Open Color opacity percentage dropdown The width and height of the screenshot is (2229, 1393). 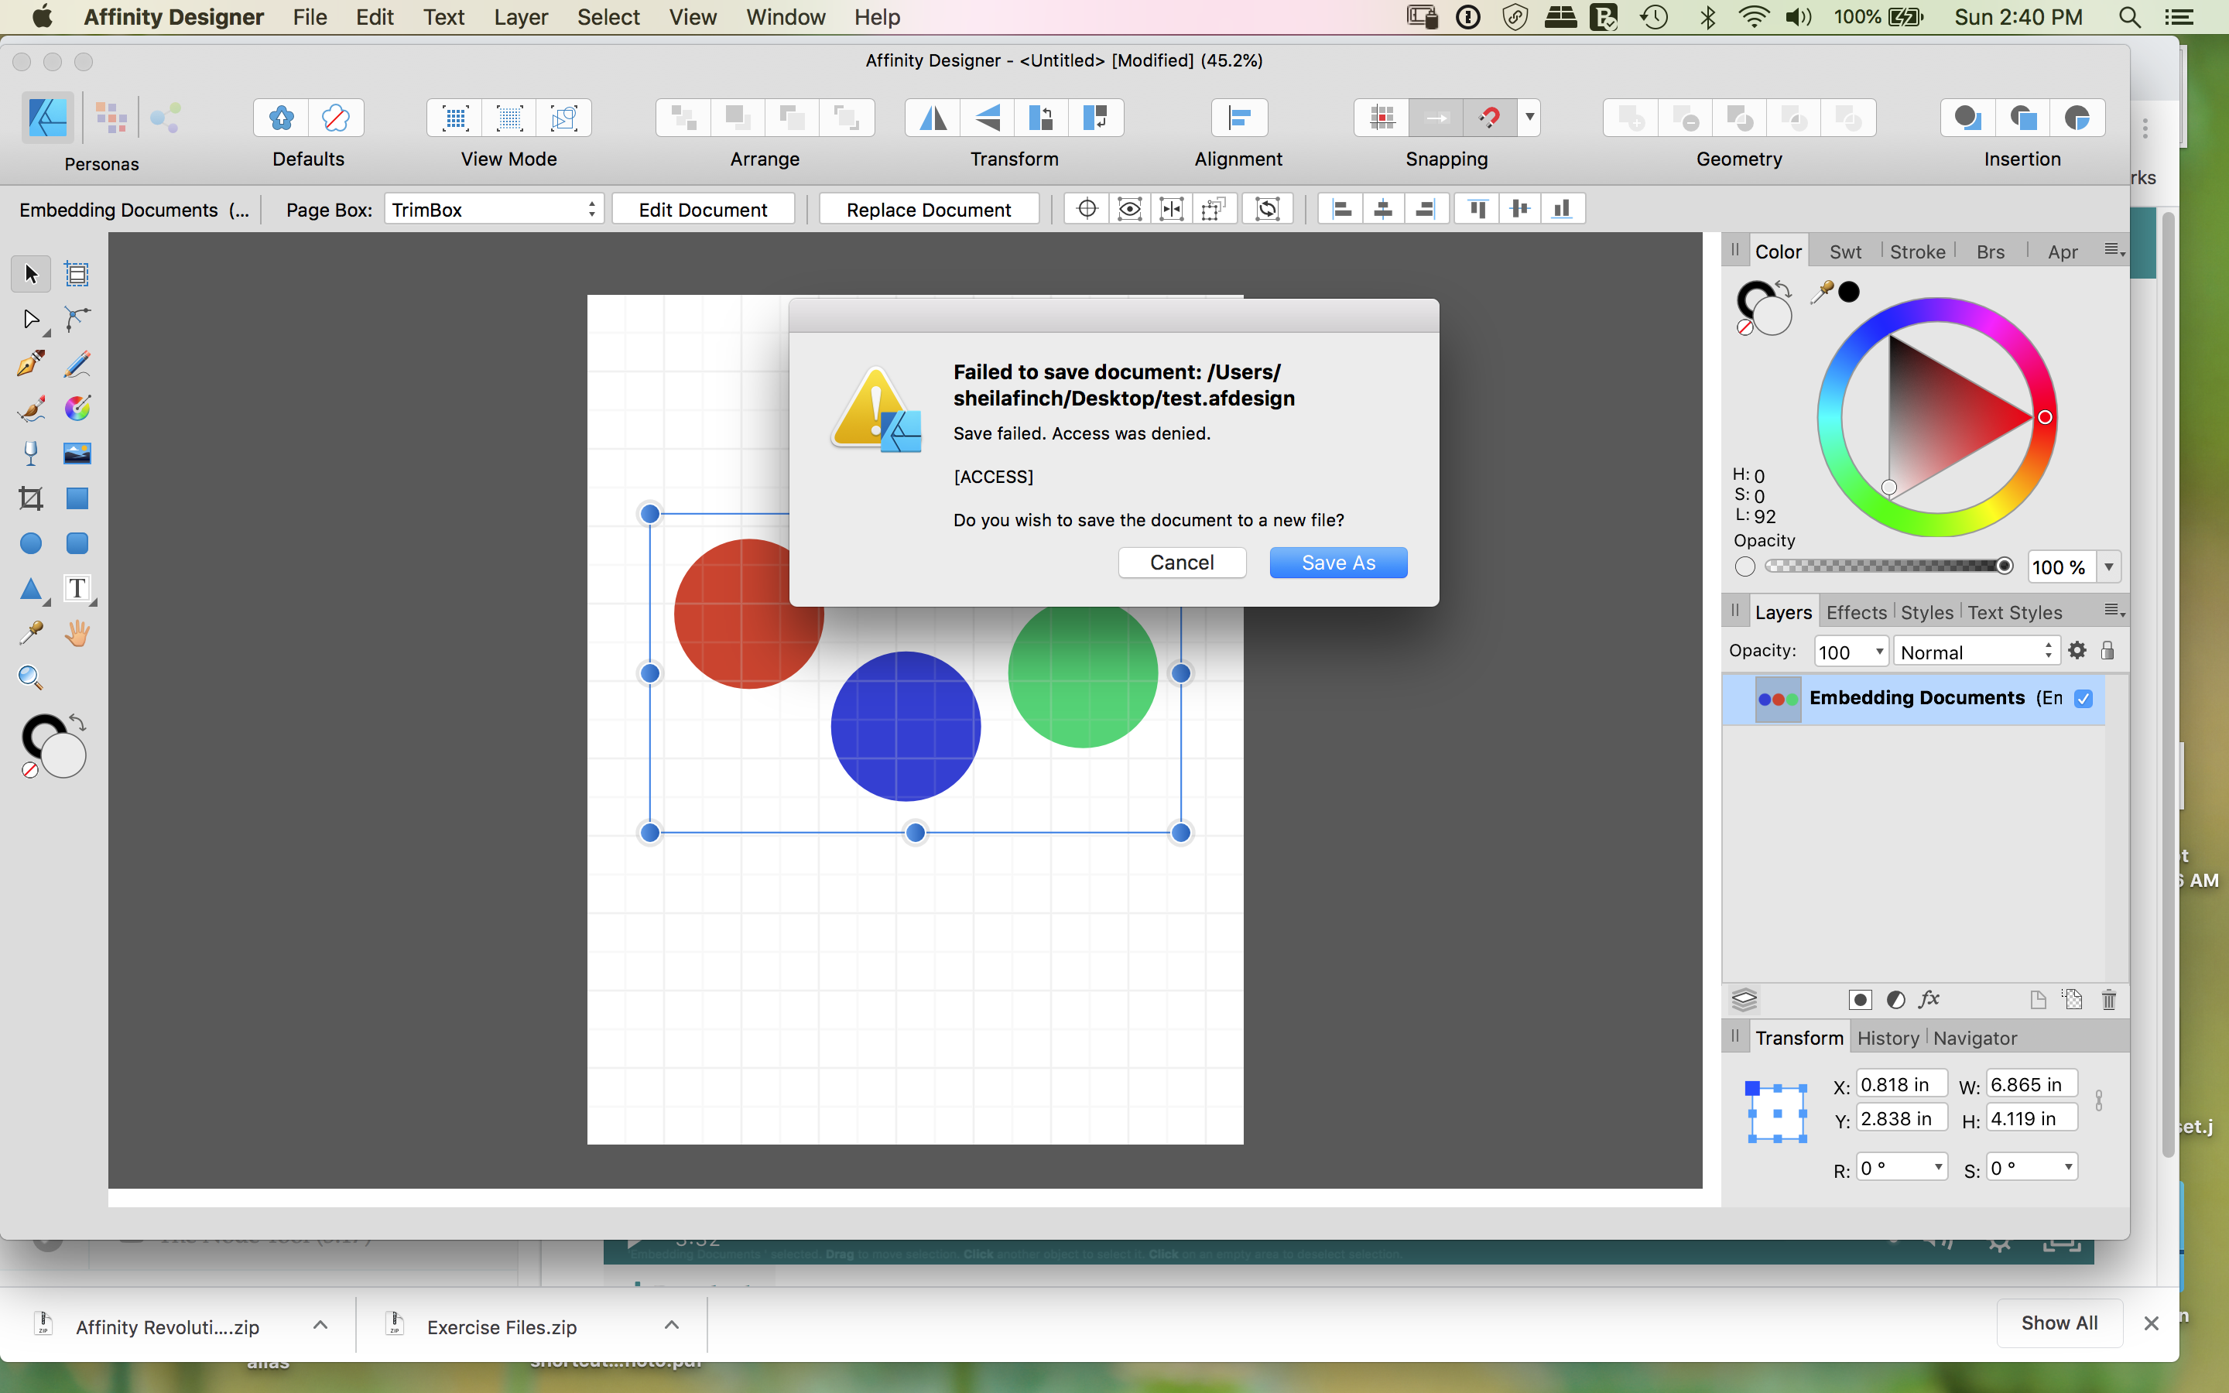[2108, 566]
